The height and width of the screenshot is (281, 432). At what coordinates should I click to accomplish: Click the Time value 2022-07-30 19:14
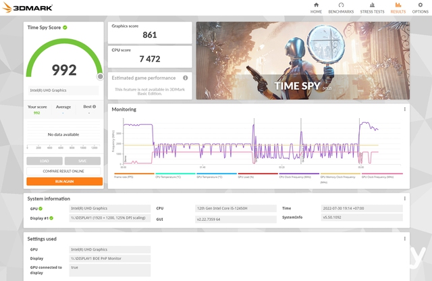(x=362, y=208)
